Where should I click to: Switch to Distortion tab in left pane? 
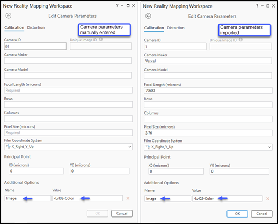point(36,28)
